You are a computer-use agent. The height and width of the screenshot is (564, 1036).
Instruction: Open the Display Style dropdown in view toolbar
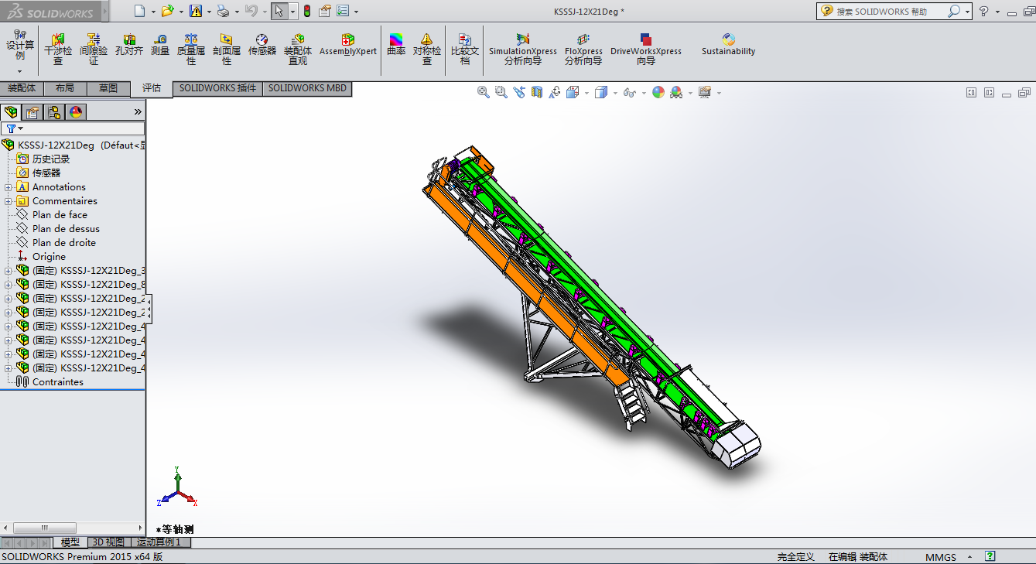click(x=615, y=93)
